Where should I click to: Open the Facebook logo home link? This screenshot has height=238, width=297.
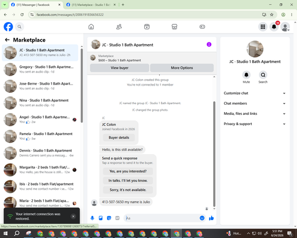[x=8, y=27]
